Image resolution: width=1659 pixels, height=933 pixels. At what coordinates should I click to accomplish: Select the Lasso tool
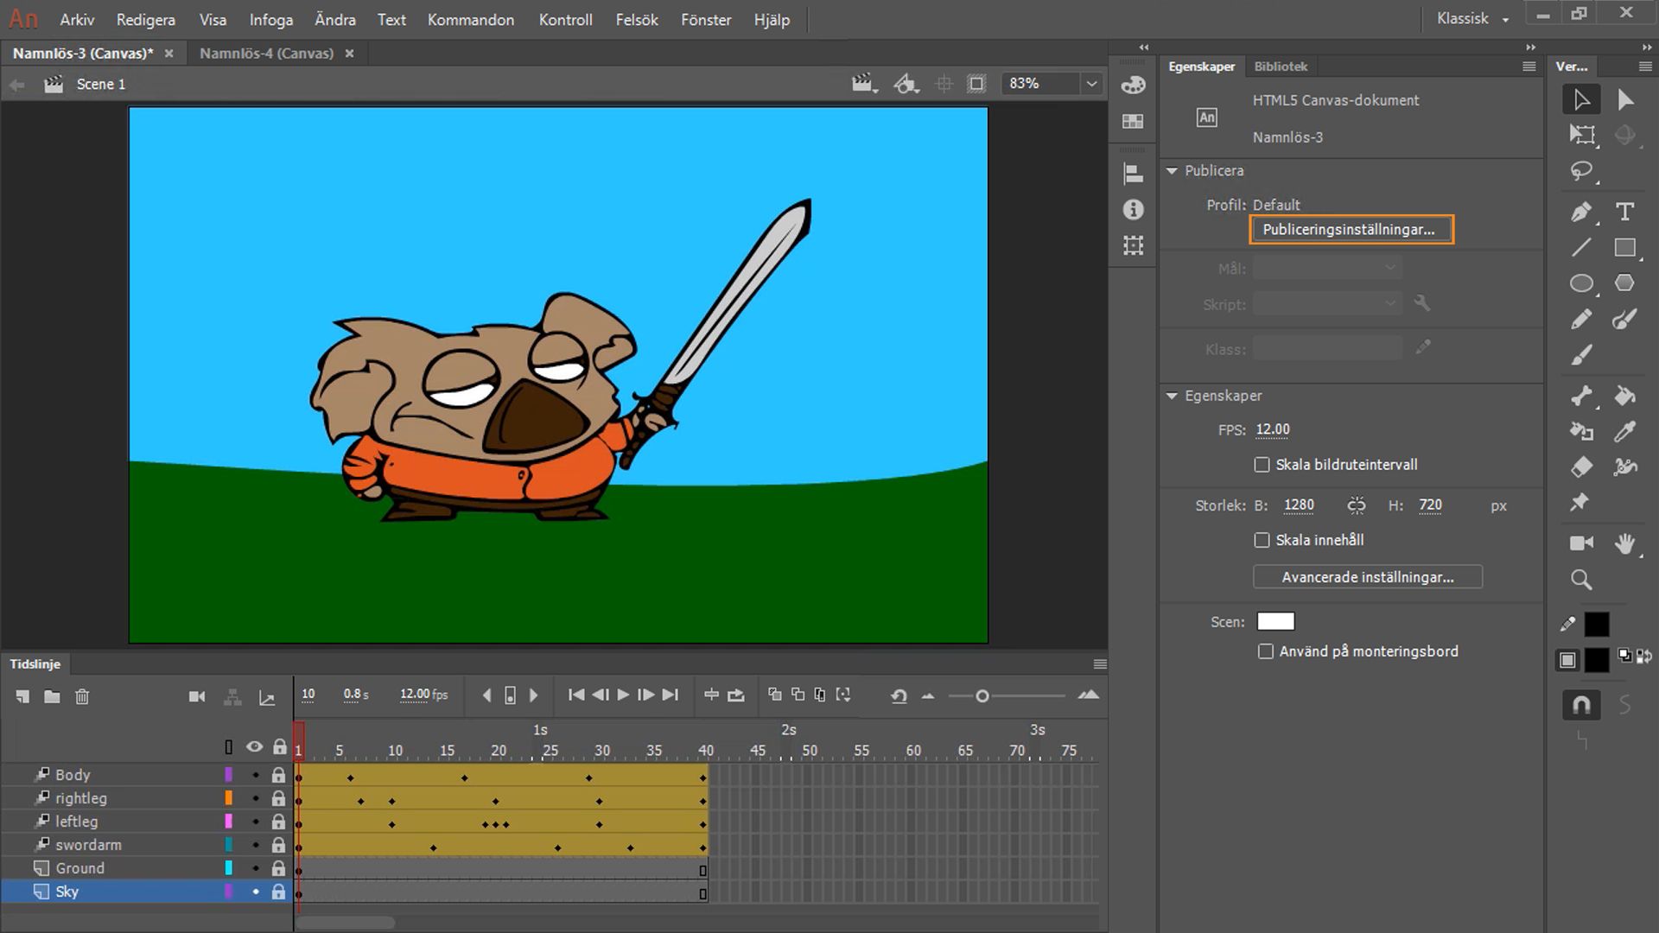(x=1581, y=171)
